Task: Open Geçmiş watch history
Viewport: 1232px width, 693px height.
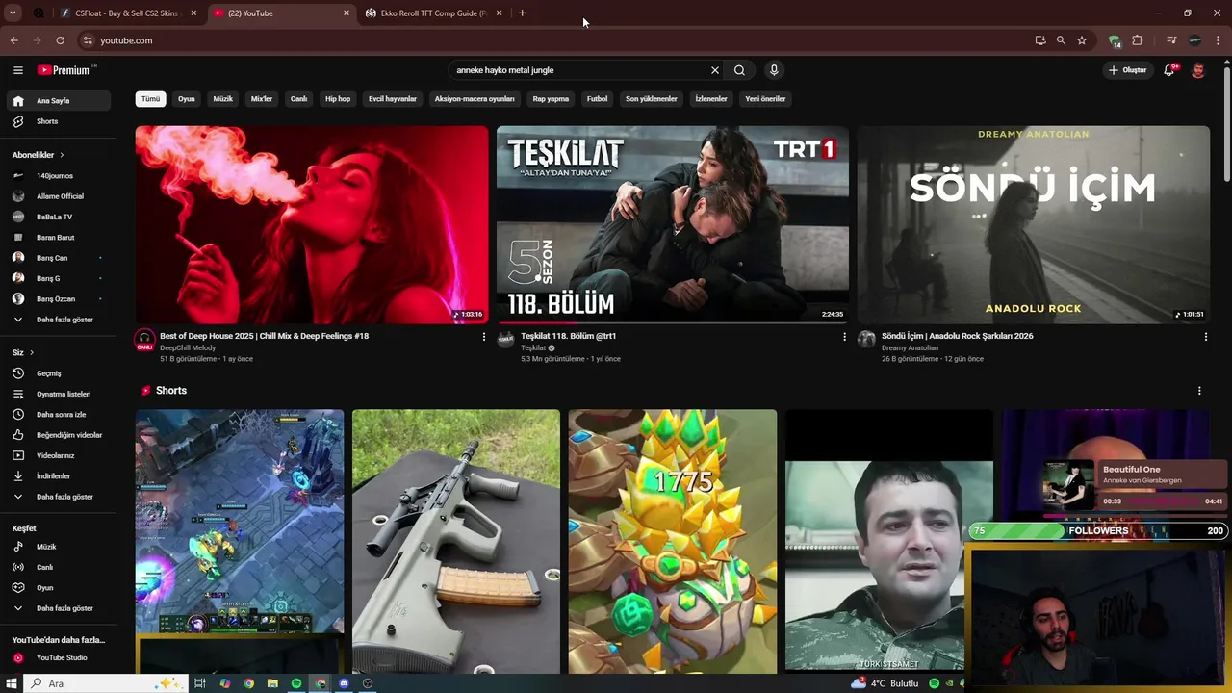Action: click(59, 373)
